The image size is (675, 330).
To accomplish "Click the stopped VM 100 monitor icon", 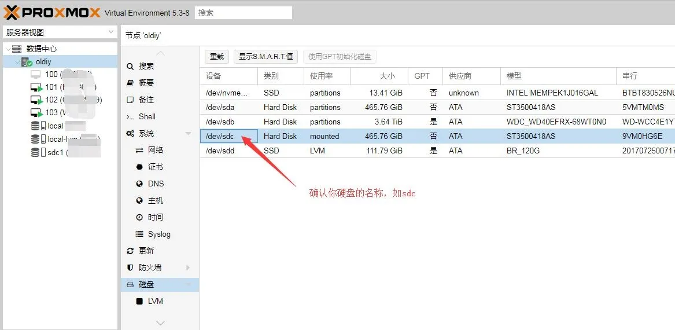I will point(36,75).
